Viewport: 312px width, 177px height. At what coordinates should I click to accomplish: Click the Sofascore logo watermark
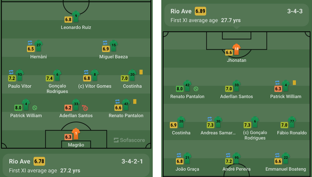pos(129,140)
